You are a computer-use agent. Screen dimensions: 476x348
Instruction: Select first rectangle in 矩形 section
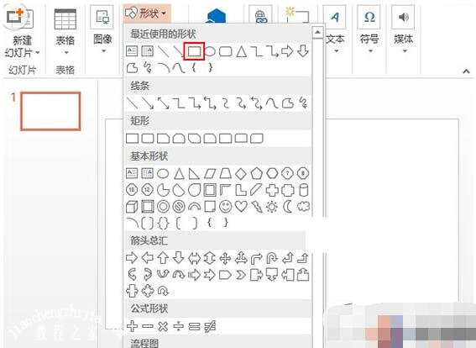coord(132,139)
